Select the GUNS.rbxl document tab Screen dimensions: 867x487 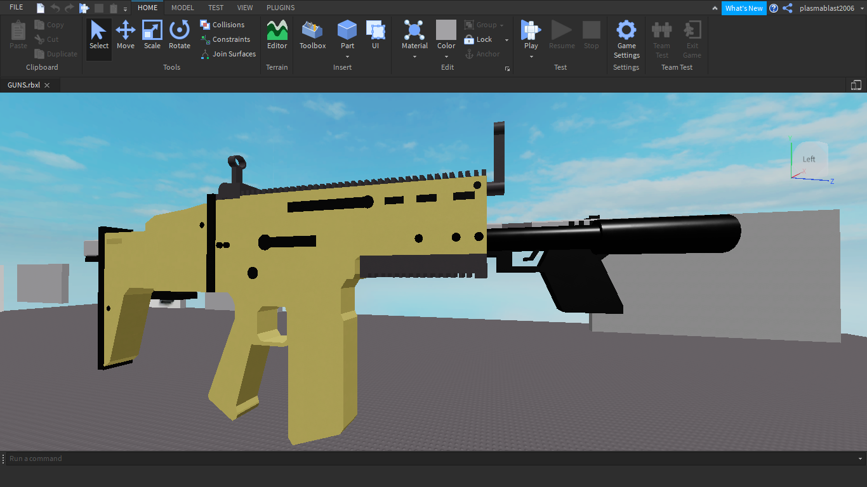tap(29, 85)
